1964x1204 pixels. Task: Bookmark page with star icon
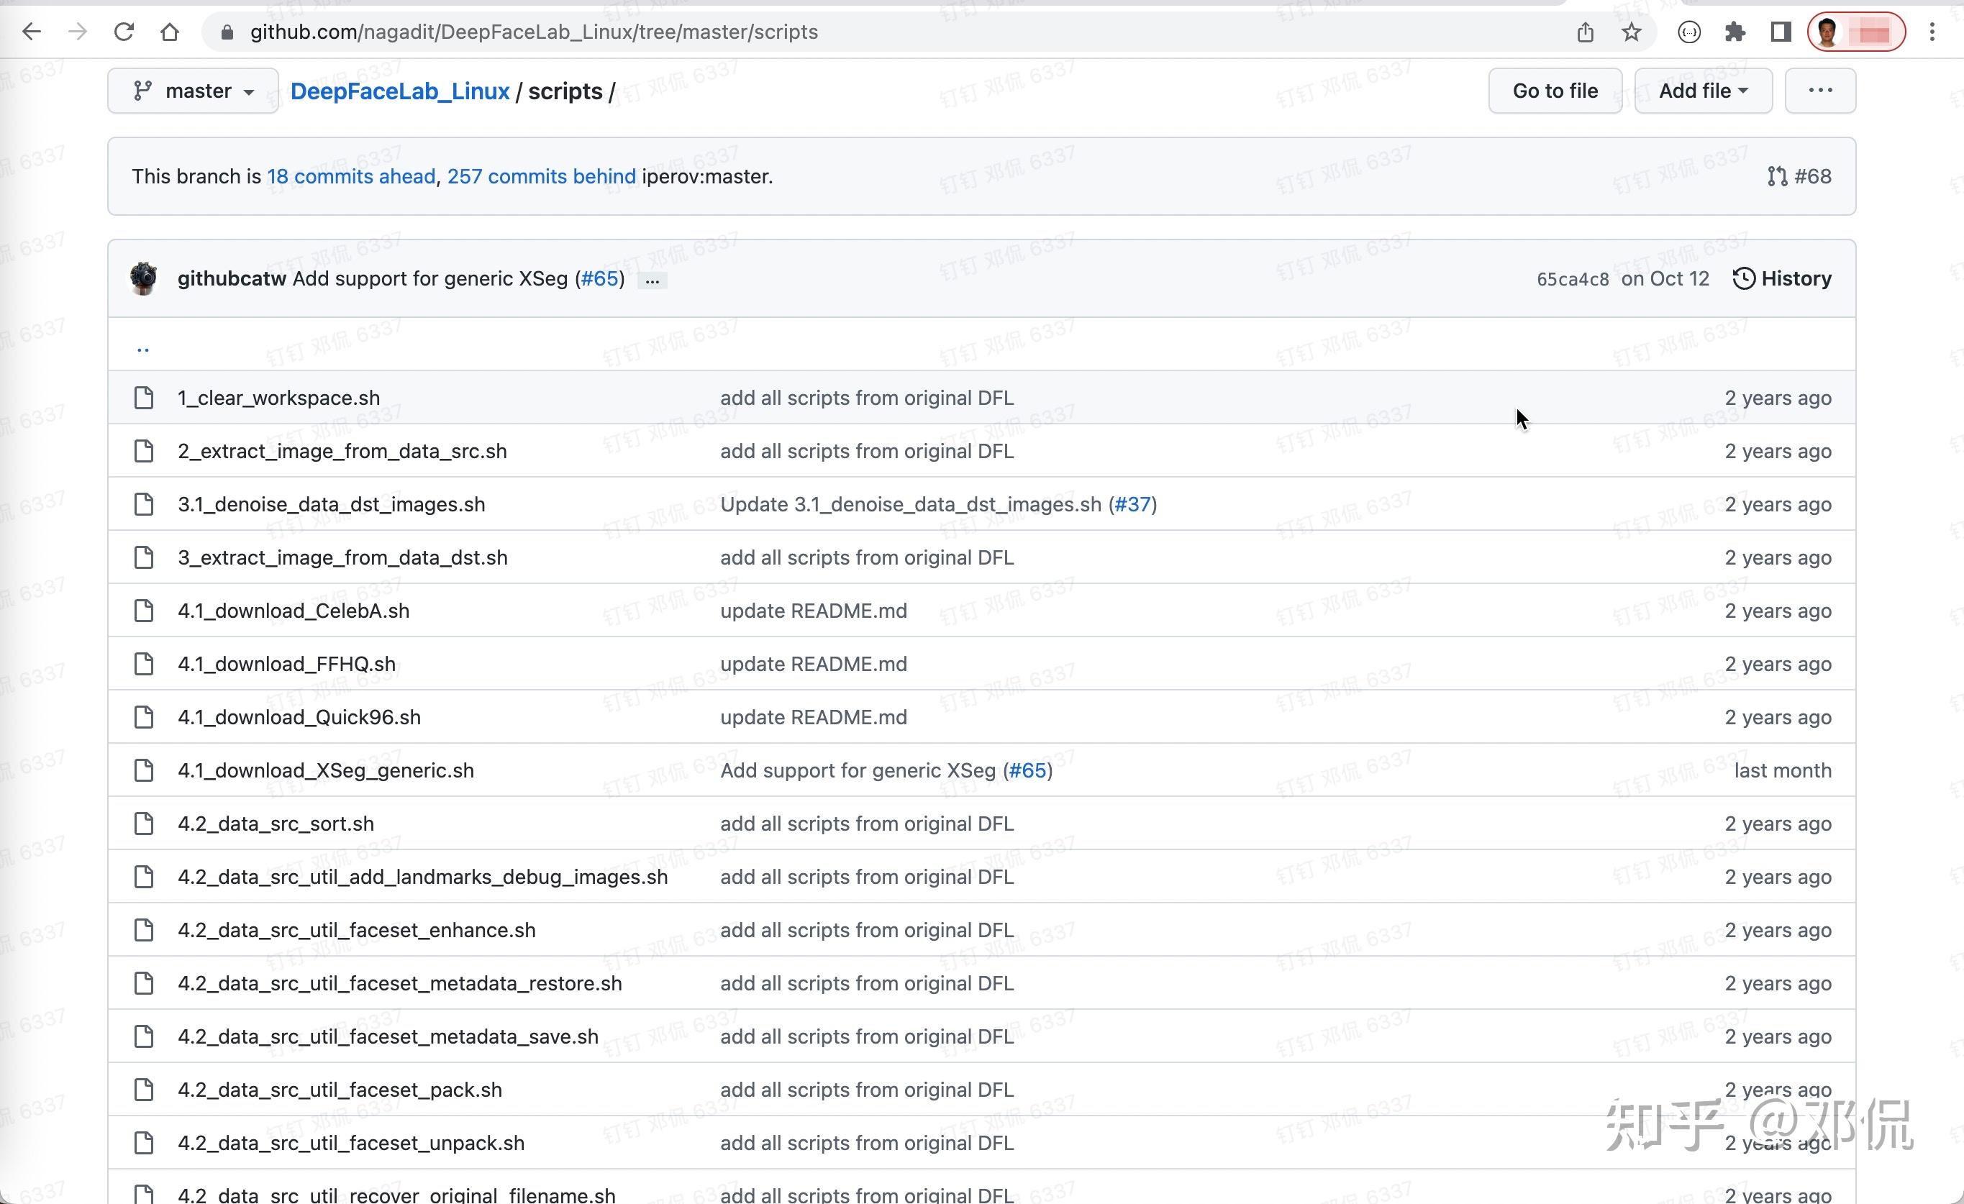click(1632, 32)
